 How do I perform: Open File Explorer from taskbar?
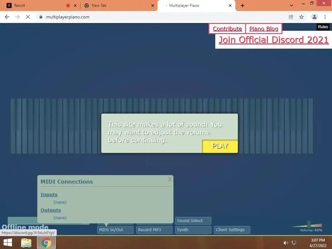[26, 243]
